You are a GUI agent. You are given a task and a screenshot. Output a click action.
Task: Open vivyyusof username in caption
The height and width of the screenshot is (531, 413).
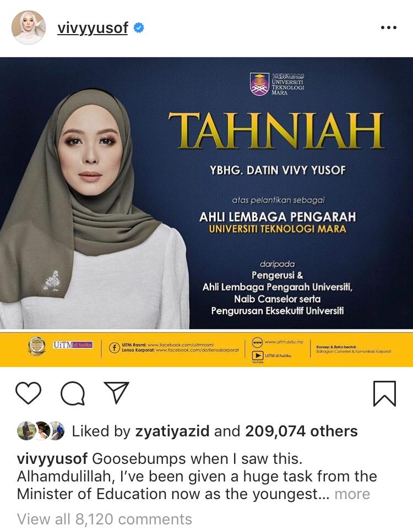pyautogui.click(x=52, y=459)
